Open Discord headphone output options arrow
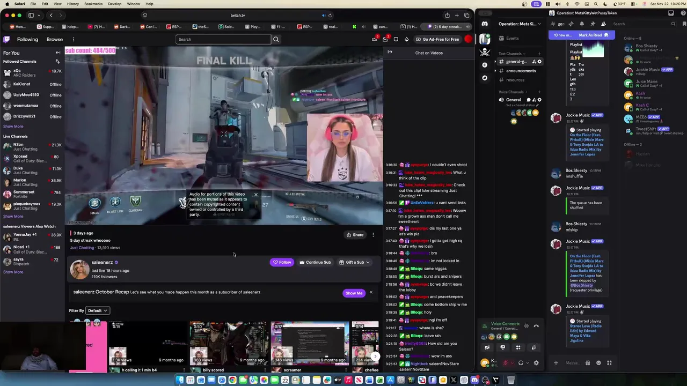The height and width of the screenshot is (386, 687). click(x=527, y=363)
